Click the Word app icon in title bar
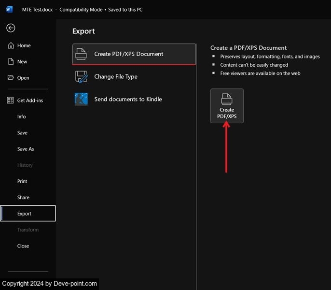Screen dimensions: 331x290 click(x=10, y=10)
